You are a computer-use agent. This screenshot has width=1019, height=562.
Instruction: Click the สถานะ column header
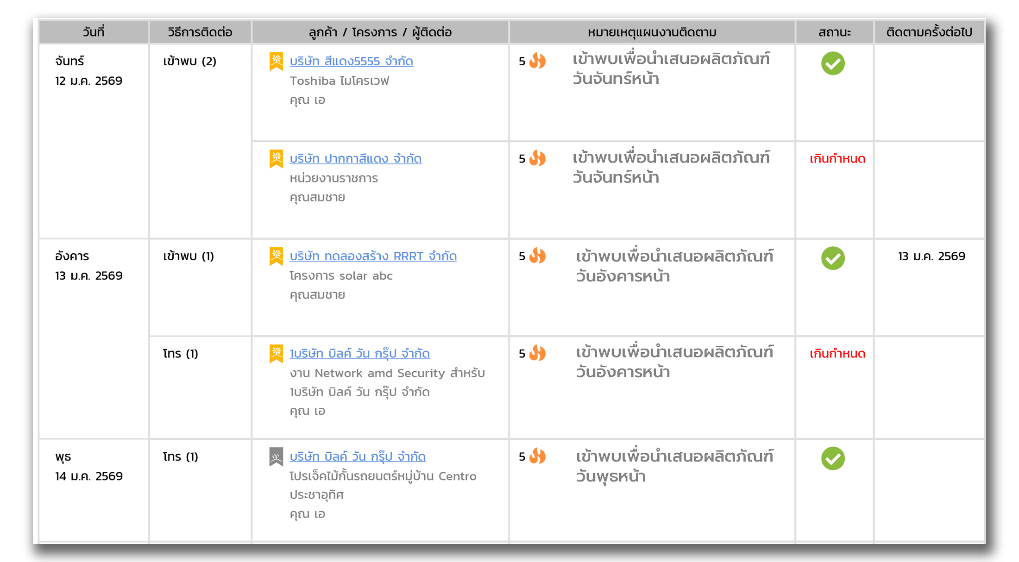(834, 32)
